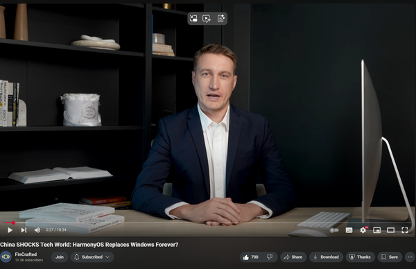Dislike the video
This screenshot has height=269, width=416.
pos(270,257)
